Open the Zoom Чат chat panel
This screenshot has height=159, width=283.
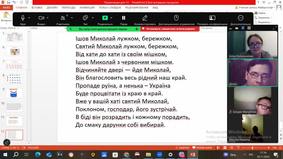click(x=85, y=18)
